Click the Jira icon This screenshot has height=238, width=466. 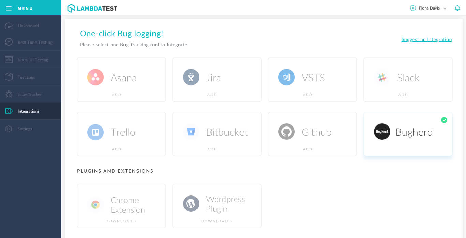click(x=191, y=77)
